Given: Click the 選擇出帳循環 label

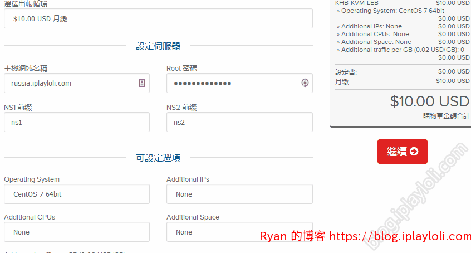Looking at the screenshot, I should [x=26, y=3].
